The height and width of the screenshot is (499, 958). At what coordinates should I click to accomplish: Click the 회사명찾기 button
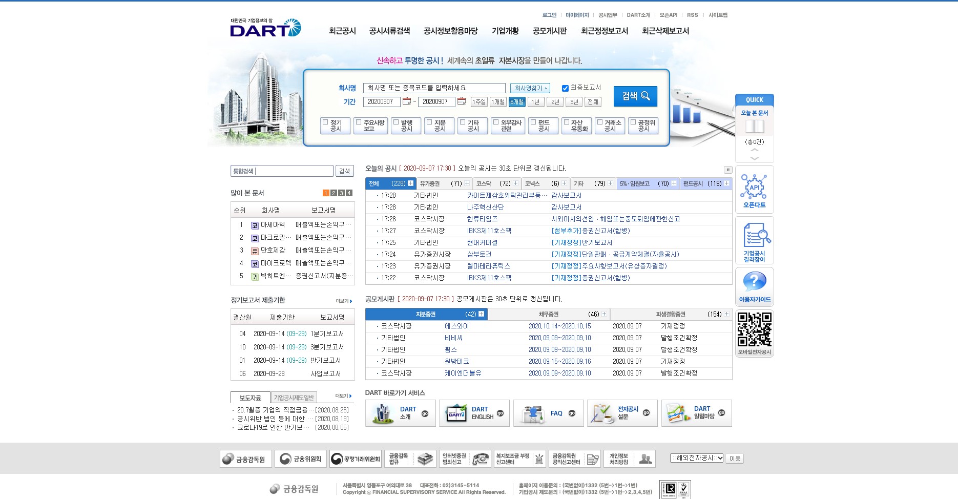(x=530, y=88)
